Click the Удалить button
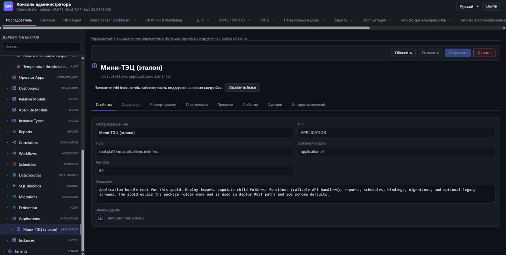This screenshot has height=255, width=506. [x=484, y=53]
